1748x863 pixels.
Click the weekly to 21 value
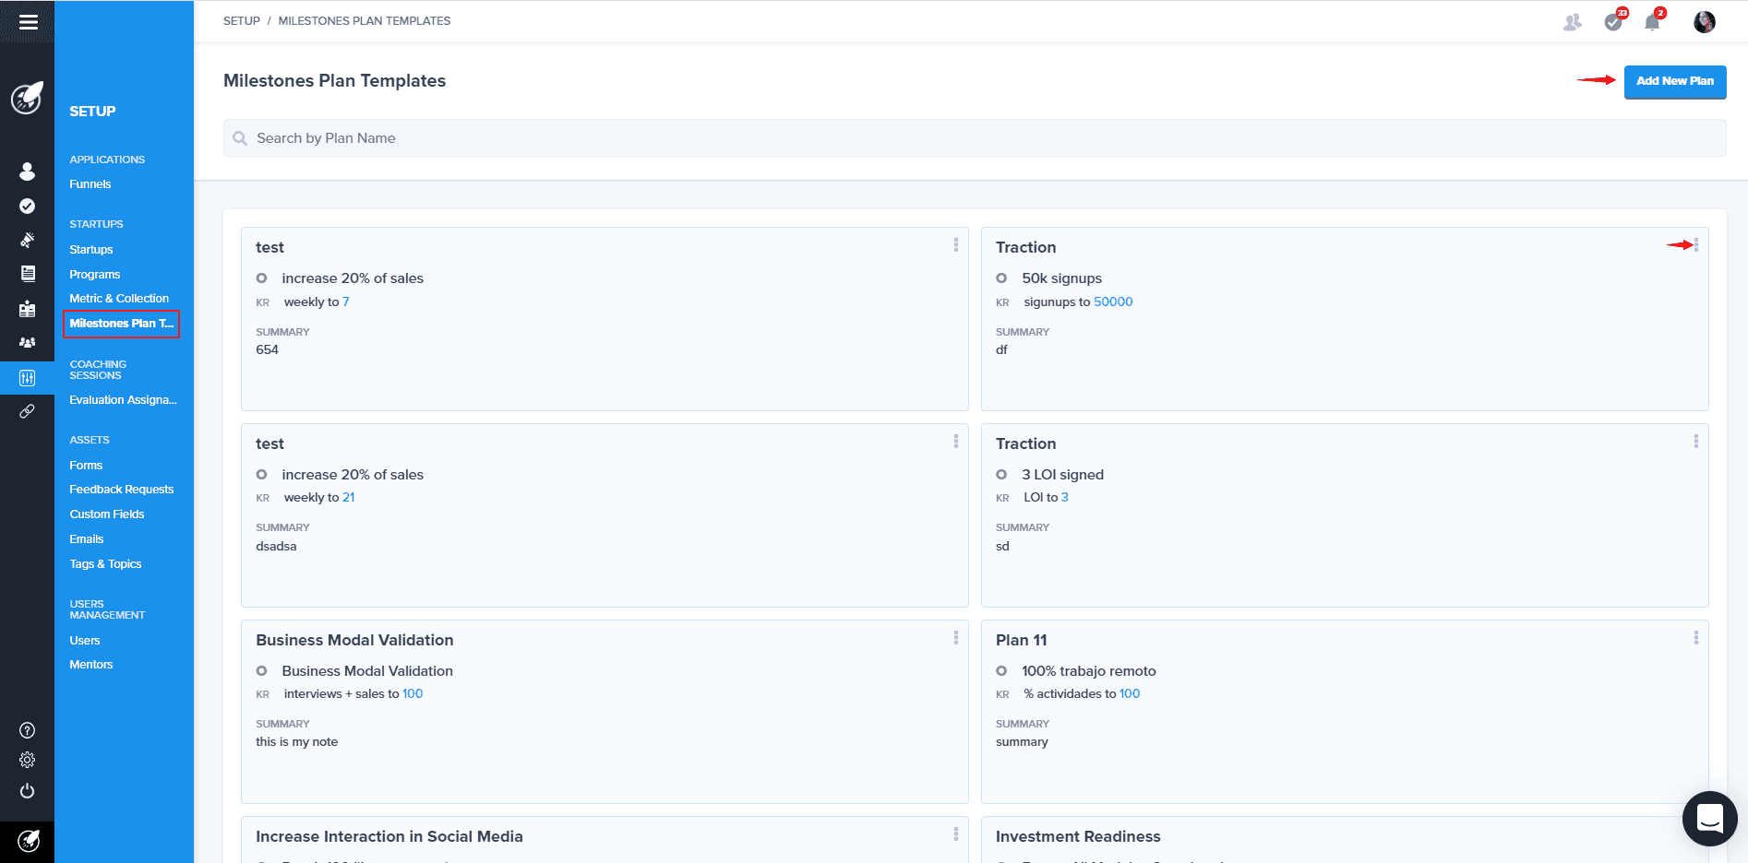tap(349, 497)
